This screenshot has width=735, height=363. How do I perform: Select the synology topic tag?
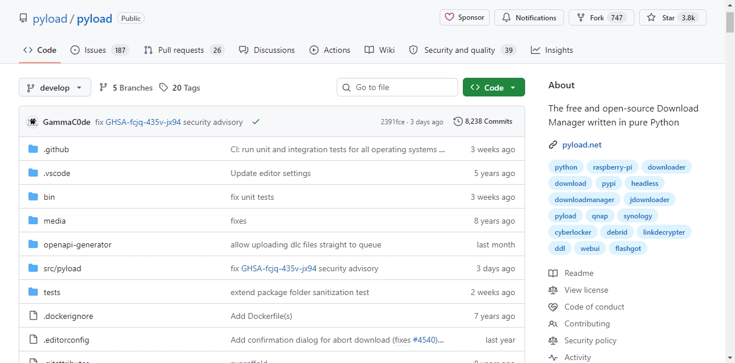pos(638,216)
